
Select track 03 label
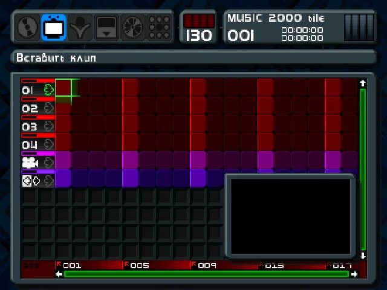tap(30, 127)
